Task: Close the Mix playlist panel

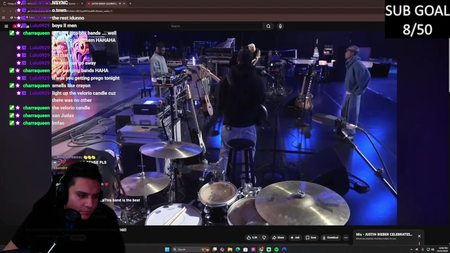Action: pyautogui.click(x=419, y=236)
